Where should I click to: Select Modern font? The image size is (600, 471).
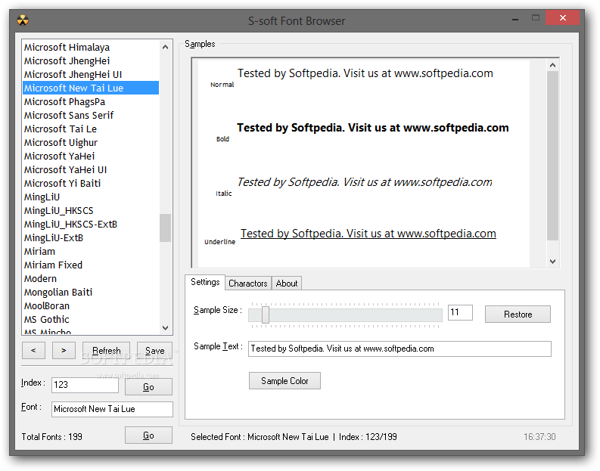pyautogui.click(x=91, y=279)
